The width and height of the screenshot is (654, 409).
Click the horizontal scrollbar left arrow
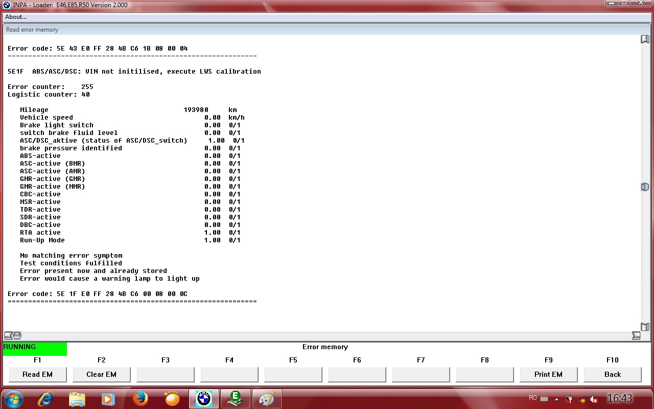pos(8,335)
